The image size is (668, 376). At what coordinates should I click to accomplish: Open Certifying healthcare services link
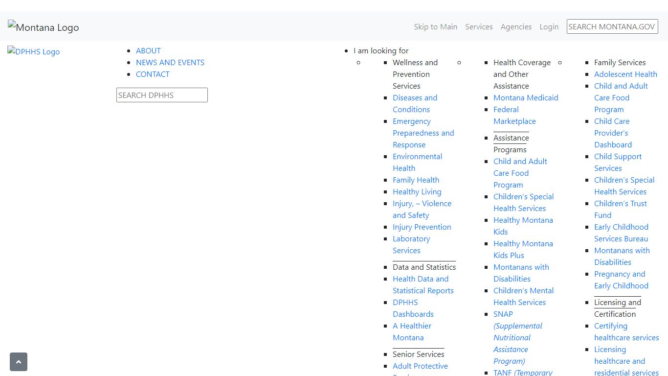[x=626, y=331]
